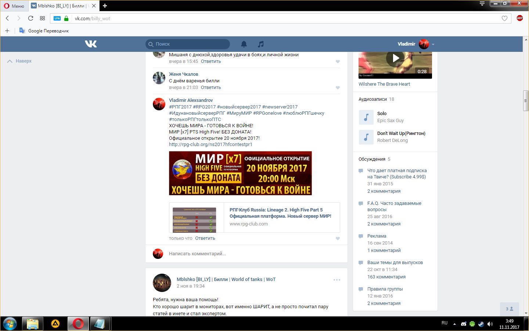This screenshot has height=331, width=529.
Task: Open Opera speed dial grid icon
Action: (x=42, y=18)
